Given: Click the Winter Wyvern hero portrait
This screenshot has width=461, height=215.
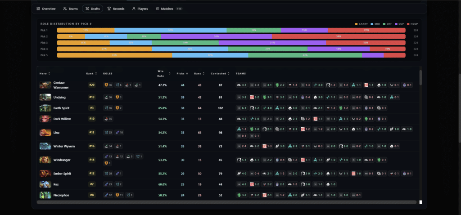Looking at the screenshot, I should (x=45, y=146).
